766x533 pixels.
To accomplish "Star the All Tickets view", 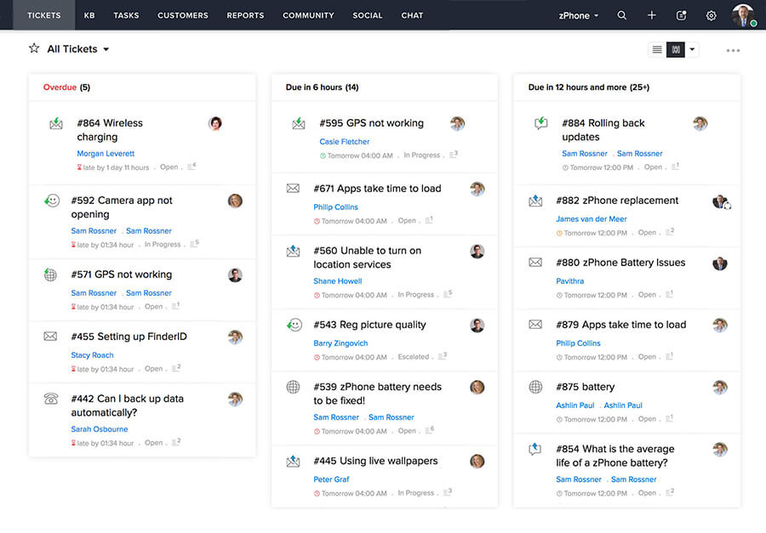I will tap(34, 48).
